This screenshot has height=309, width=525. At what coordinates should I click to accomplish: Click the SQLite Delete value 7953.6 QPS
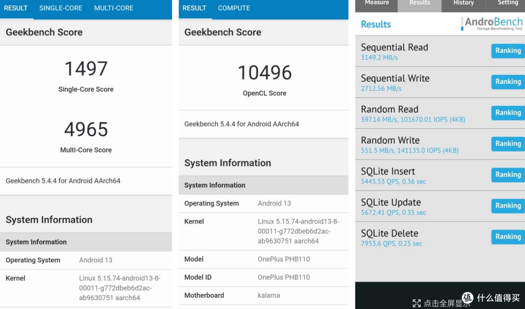point(378,244)
